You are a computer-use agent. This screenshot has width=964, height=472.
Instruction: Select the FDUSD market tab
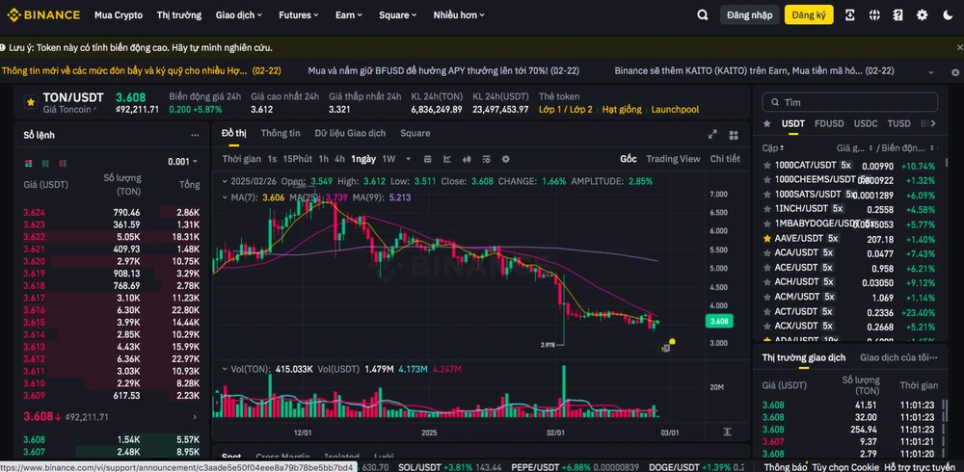[x=829, y=123]
